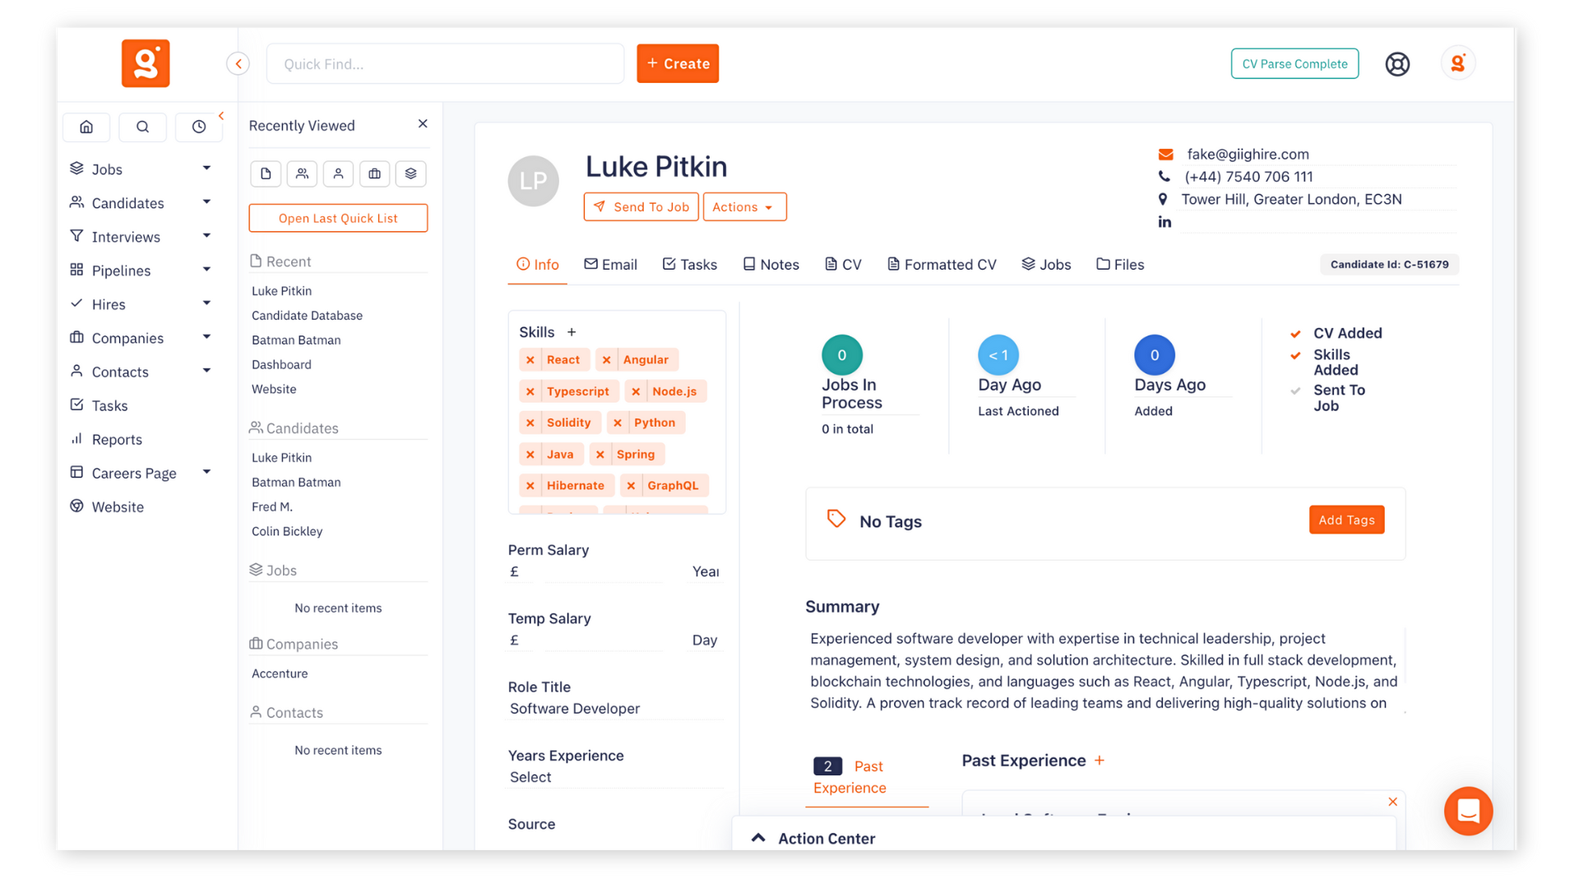Open the recent history clock icon
Screen dimensions: 1579x888
(x=199, y=127)
